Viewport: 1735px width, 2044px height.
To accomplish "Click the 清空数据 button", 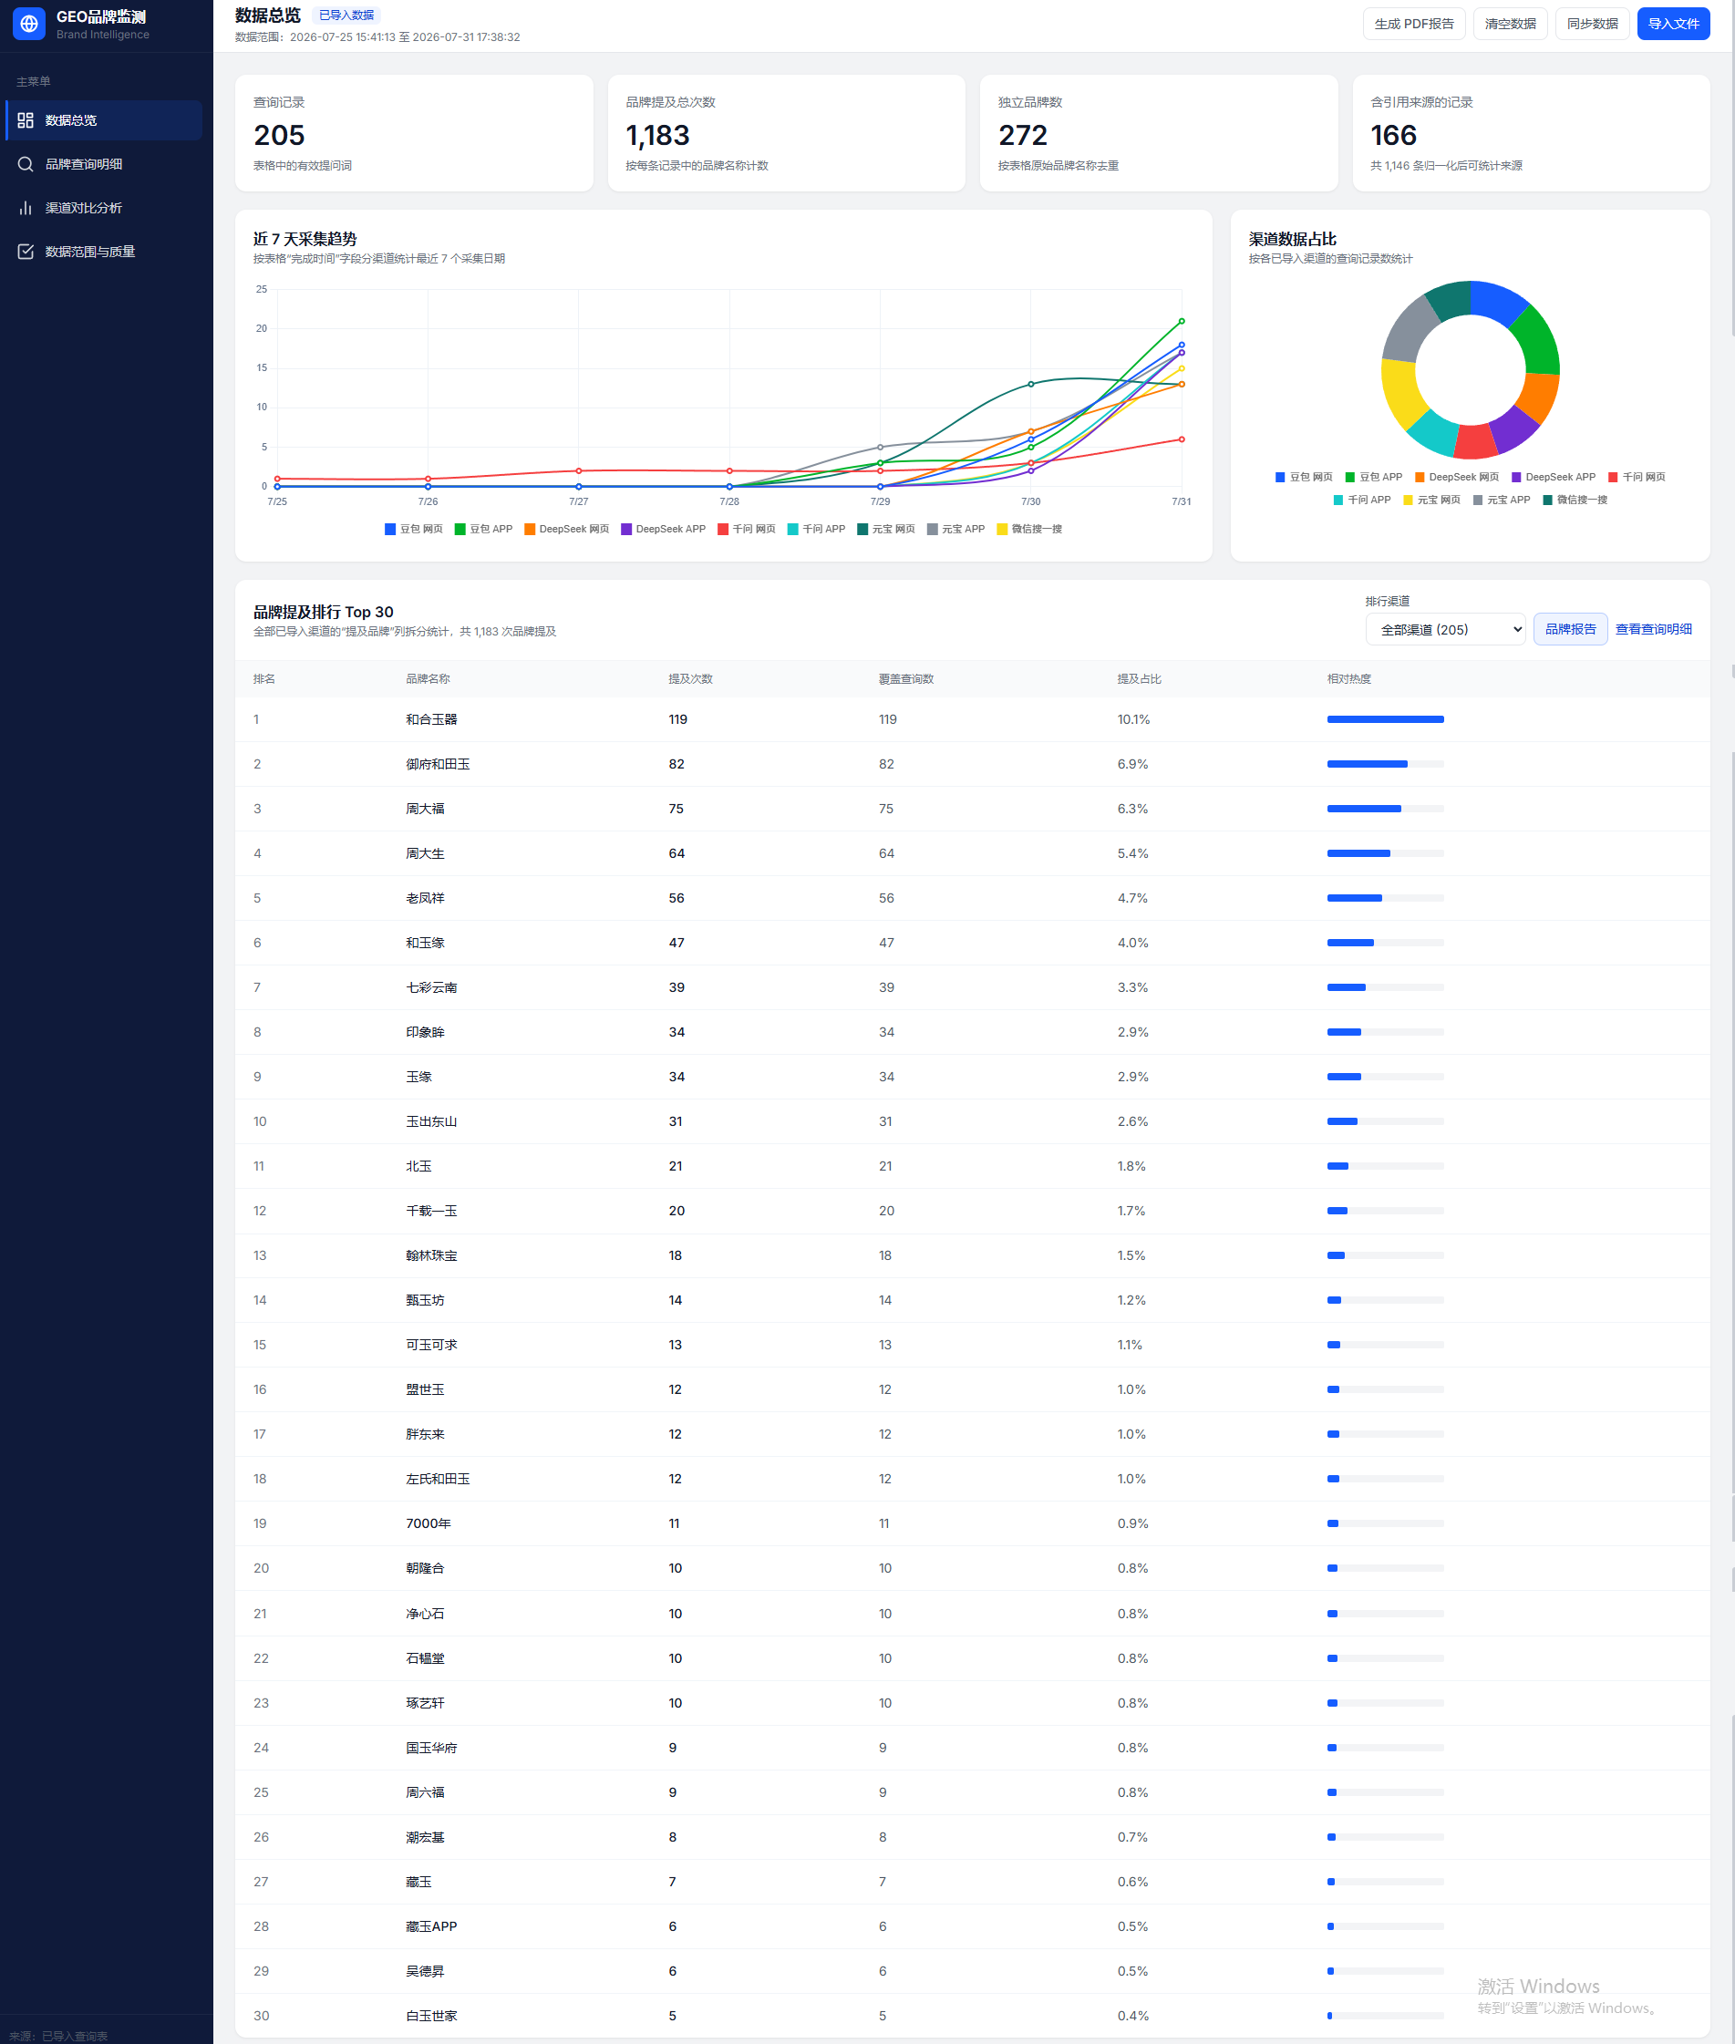I will point(1510,24).
